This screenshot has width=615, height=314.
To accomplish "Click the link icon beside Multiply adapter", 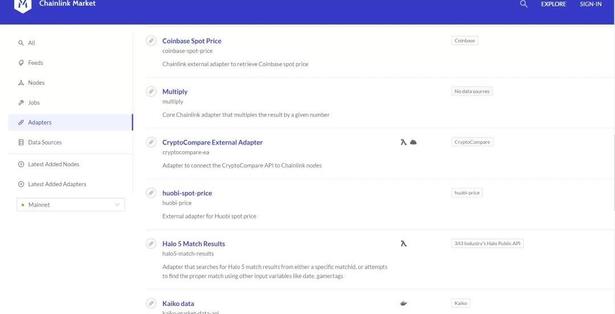I will [151, 91].
